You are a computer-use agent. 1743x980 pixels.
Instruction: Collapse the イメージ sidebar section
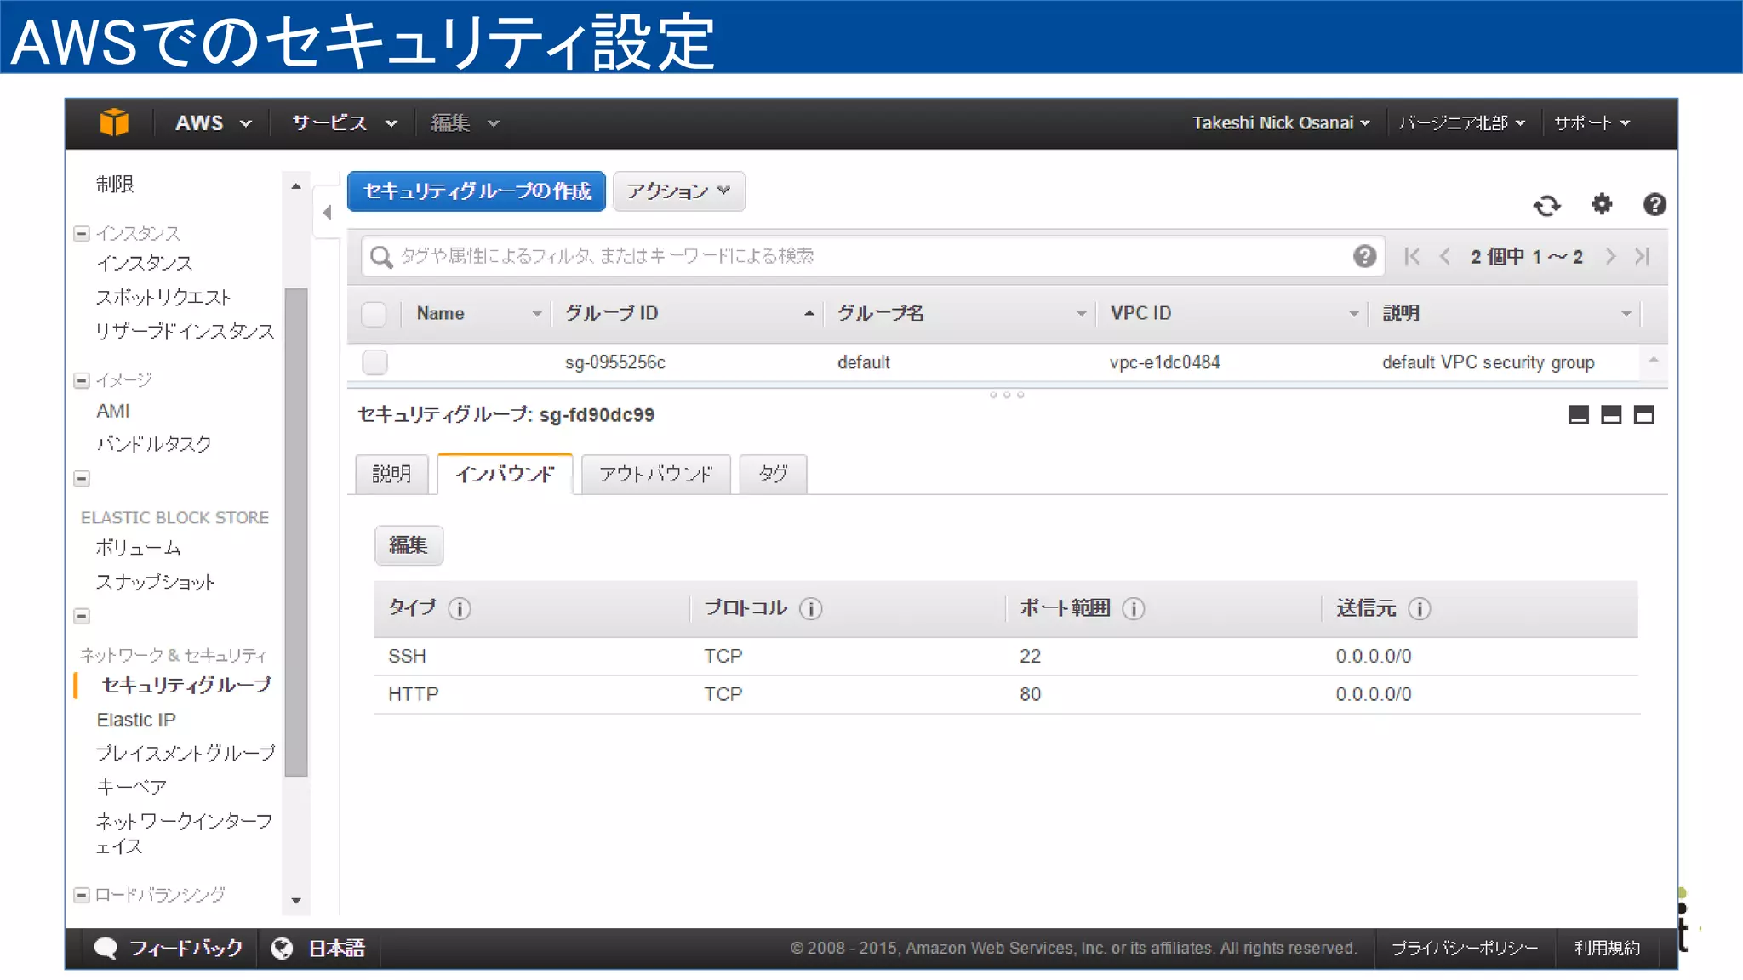82,380
